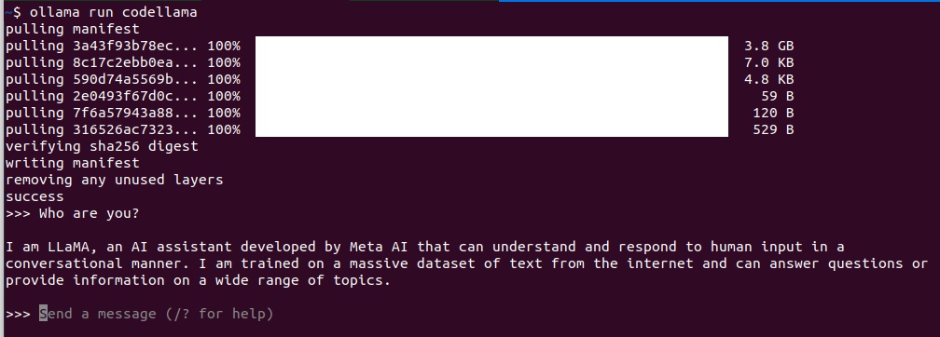
Task: Click the 'writing manifest' line
Action: pyautogui.click(x=73, y=163)
